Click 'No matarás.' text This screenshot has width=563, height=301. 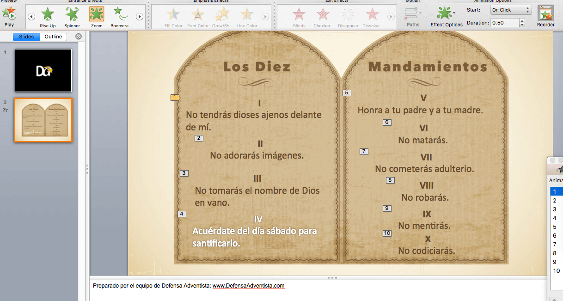pos(423,140)
